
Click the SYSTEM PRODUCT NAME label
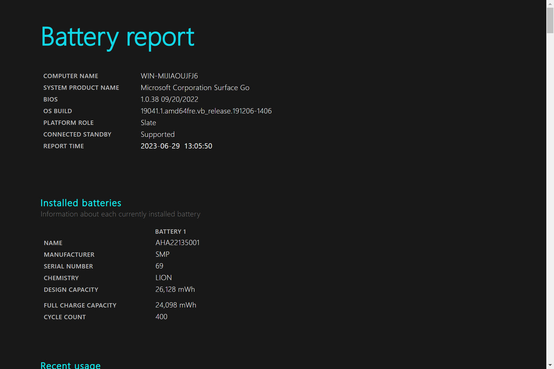[x=81, y=88]
